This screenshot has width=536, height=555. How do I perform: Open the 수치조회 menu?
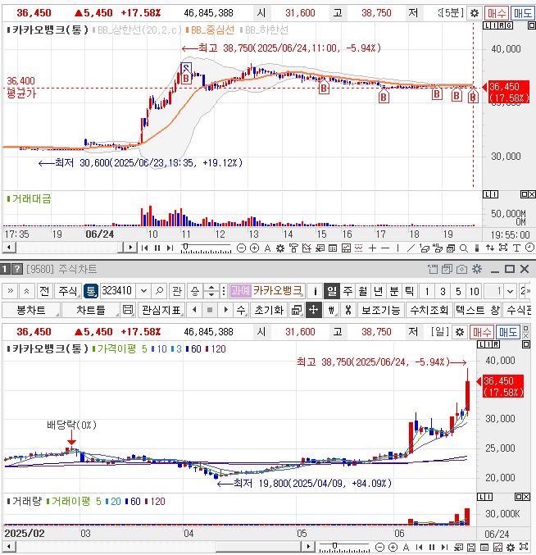[429, 310]
